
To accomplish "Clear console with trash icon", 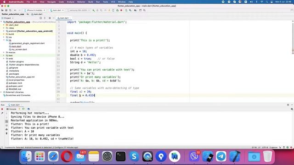I will point(6,133).
